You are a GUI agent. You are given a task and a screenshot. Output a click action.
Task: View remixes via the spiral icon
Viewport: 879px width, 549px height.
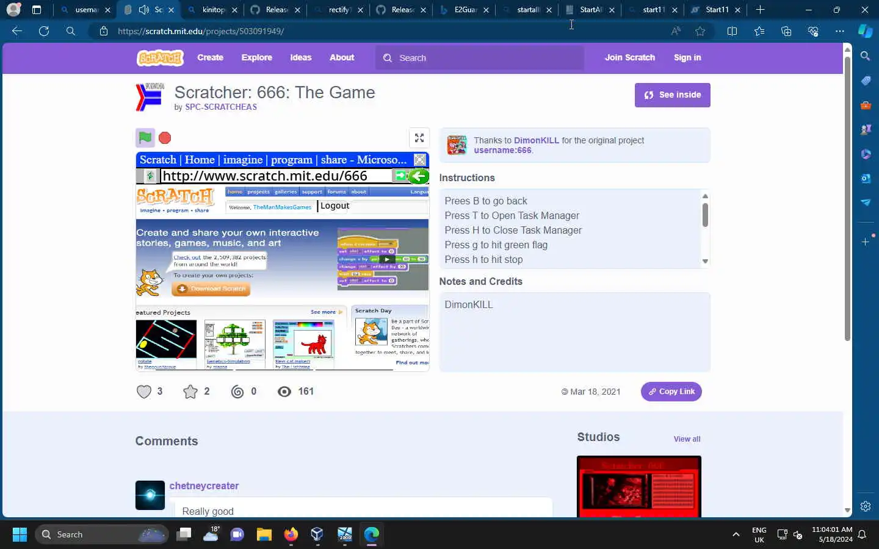click(237, 392)
